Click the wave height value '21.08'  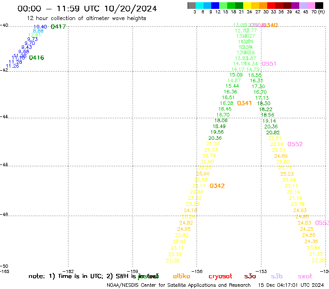pyautogui.click(x=173, y=261)
